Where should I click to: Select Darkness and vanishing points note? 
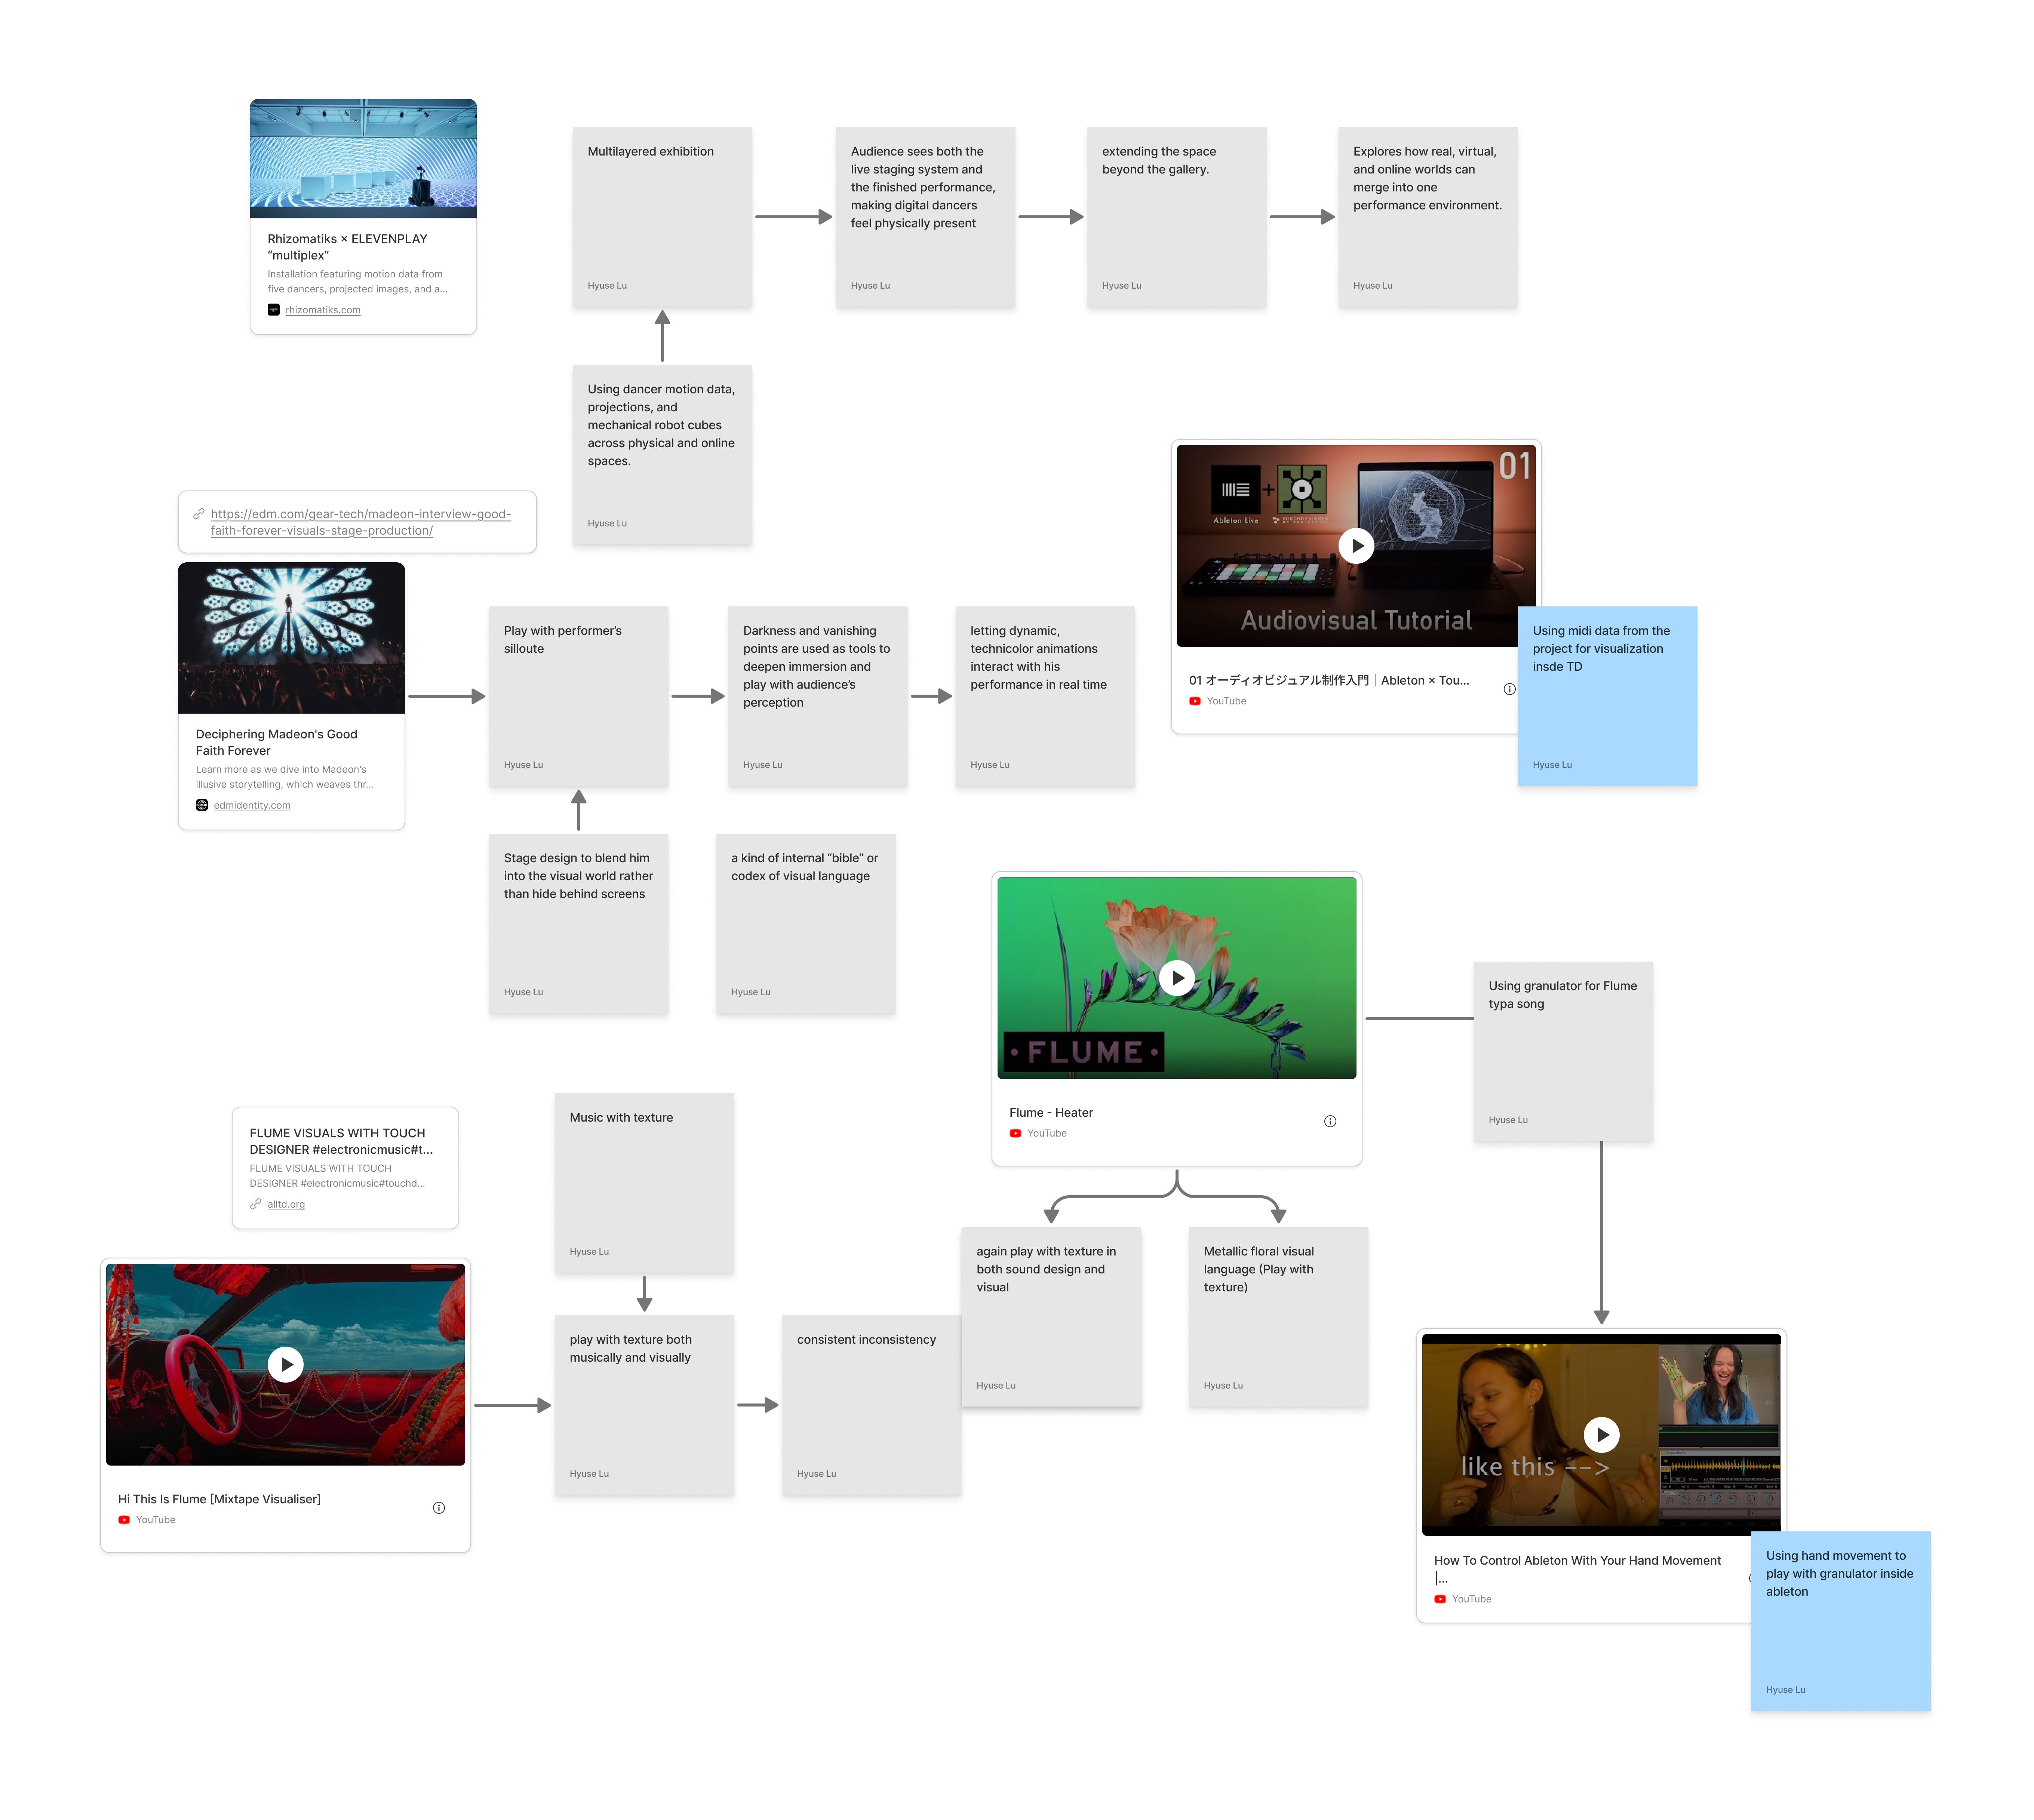click(x=818, y=696)
